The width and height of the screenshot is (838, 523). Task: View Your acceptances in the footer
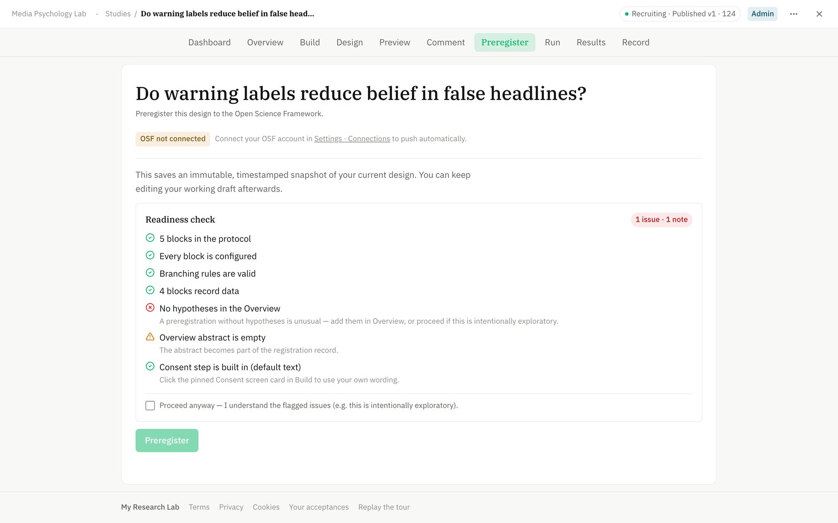pyautogui.click(x=319, y=507)
